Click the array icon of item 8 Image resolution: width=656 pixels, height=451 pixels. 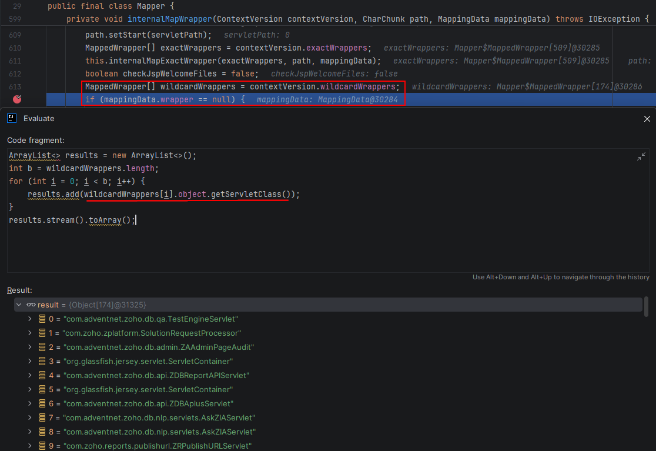(x=42, y=432)
